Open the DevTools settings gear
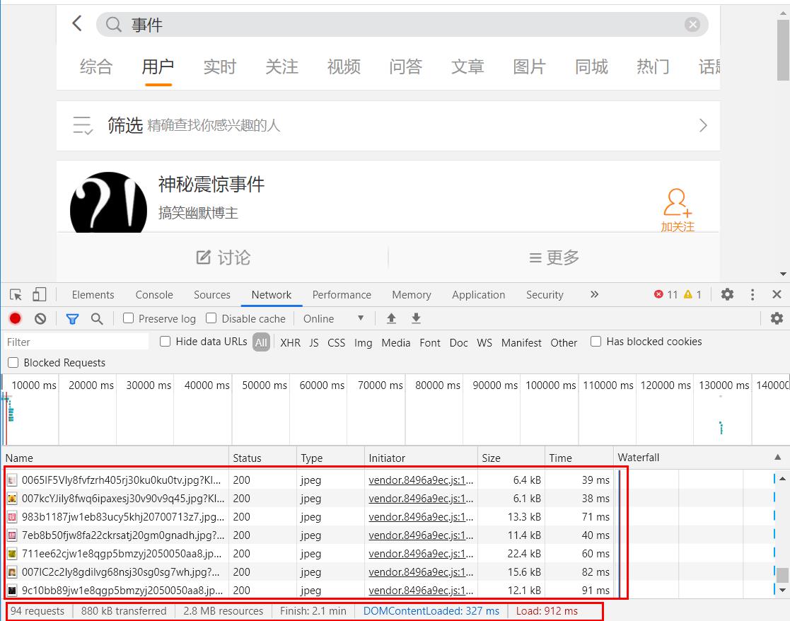 (727, 294)
